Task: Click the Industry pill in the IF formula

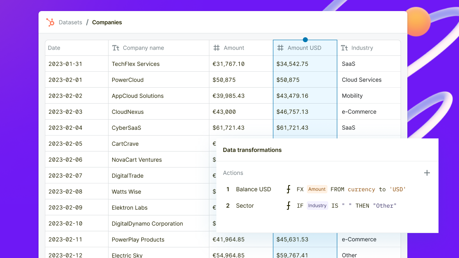Action: tap(317, 206)
